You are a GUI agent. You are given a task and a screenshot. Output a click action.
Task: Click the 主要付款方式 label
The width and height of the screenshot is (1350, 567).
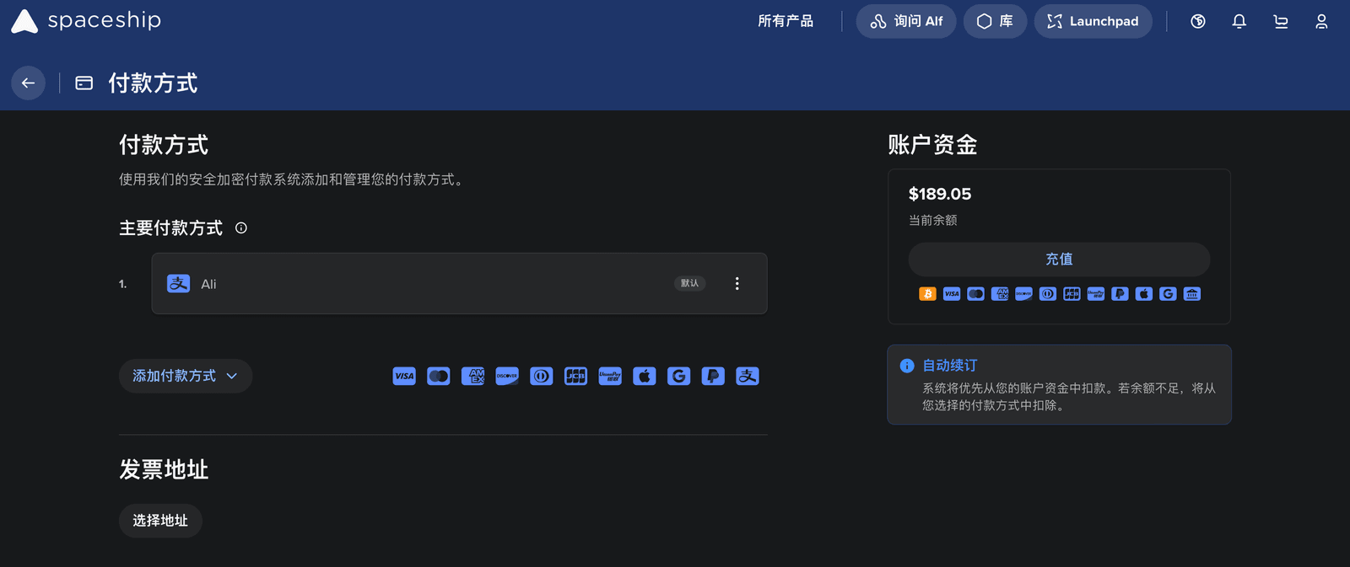coord(171,228)
